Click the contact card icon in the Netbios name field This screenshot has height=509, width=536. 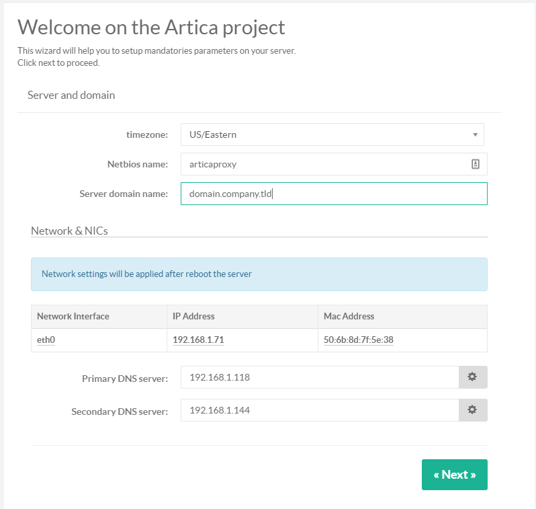(475, 164)
